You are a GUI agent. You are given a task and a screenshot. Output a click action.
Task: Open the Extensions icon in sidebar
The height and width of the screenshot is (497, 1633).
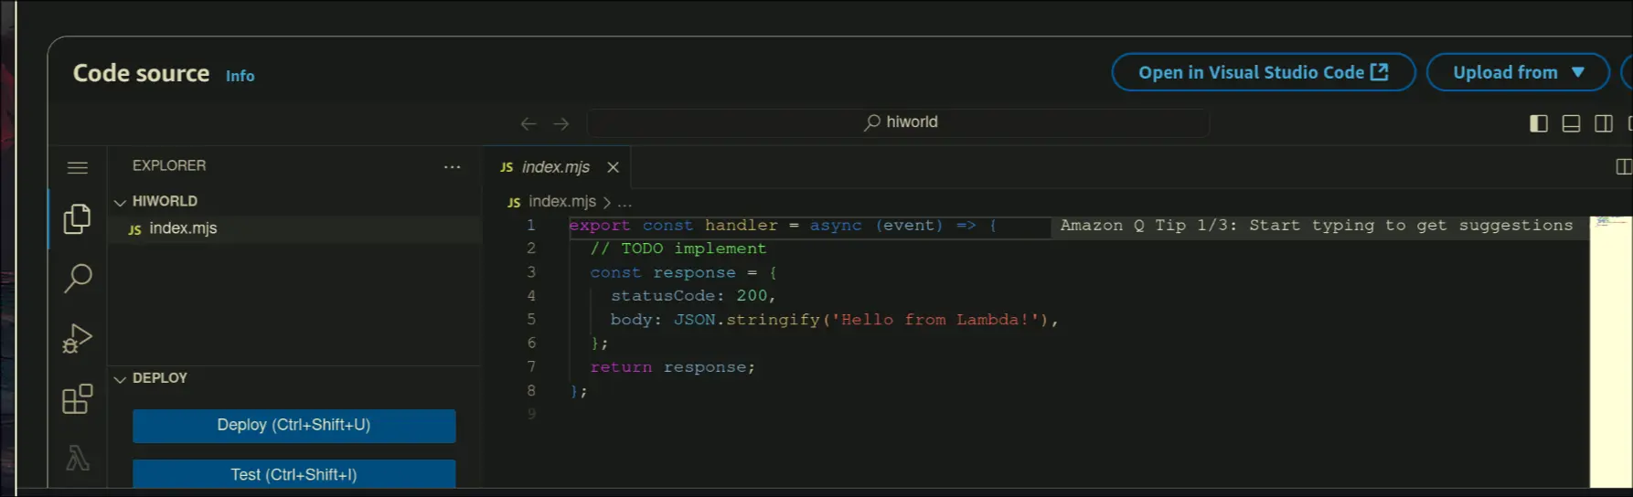point(78,398)
